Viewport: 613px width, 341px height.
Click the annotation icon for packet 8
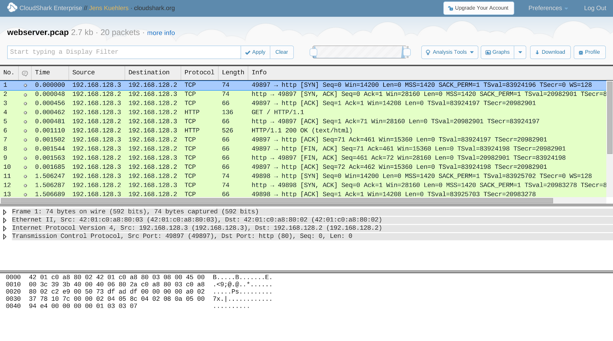25,149
